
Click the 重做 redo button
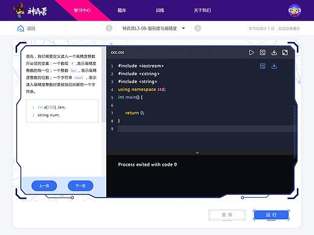click(227, 215)
